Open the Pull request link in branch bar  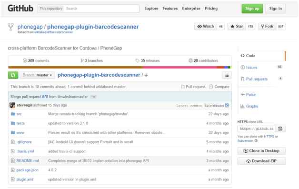click(x=193, y=87)
